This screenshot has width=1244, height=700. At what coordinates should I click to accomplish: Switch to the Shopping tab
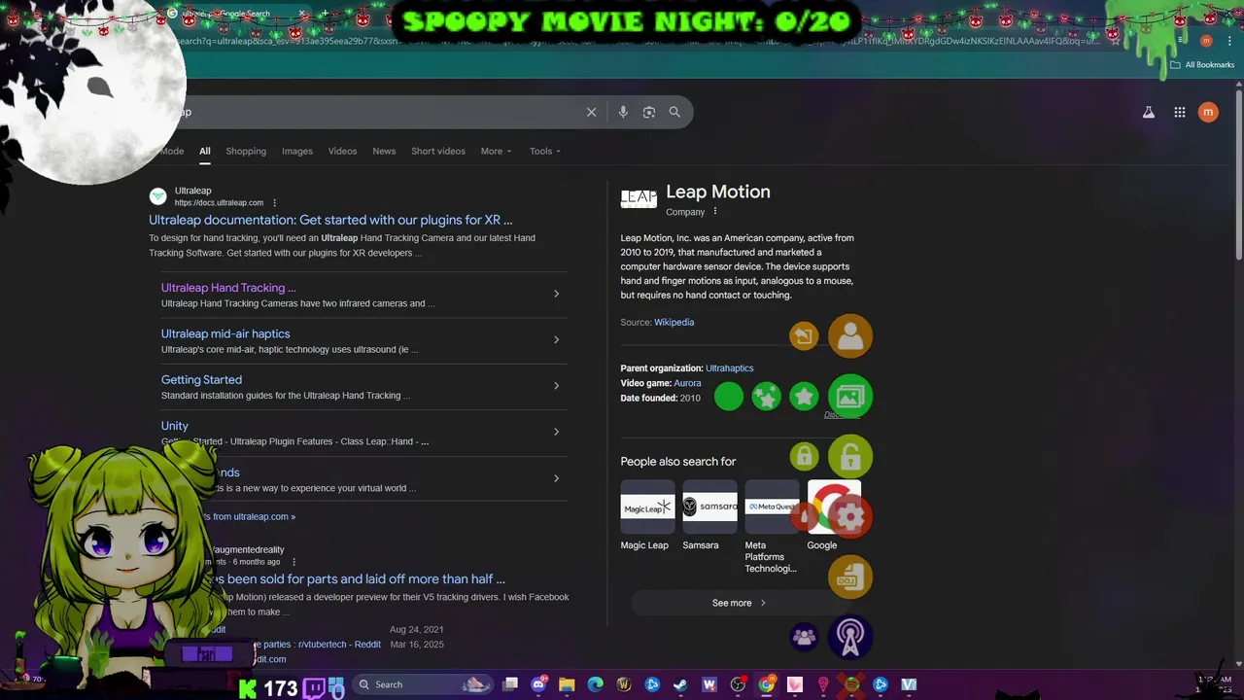tap(246, 151)
